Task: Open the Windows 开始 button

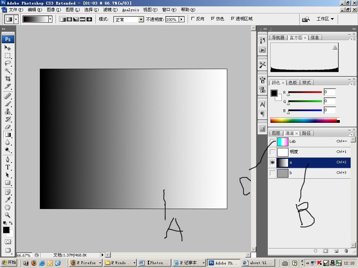Action: (x=9, y=262)
